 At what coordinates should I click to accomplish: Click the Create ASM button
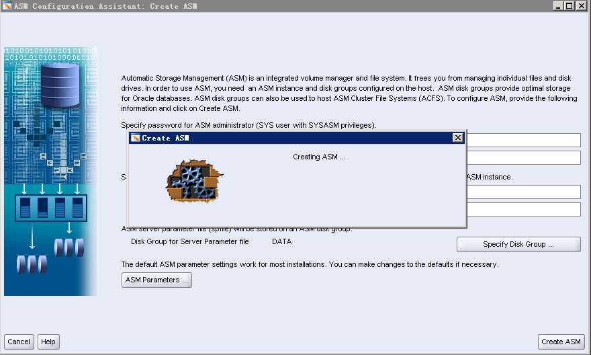click(561, 342)
